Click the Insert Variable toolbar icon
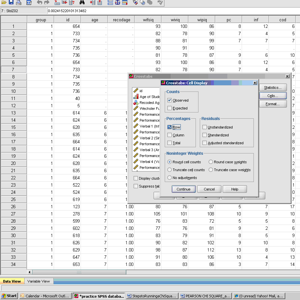The width and height of the screenshot is (300, 300). point(100,3)
